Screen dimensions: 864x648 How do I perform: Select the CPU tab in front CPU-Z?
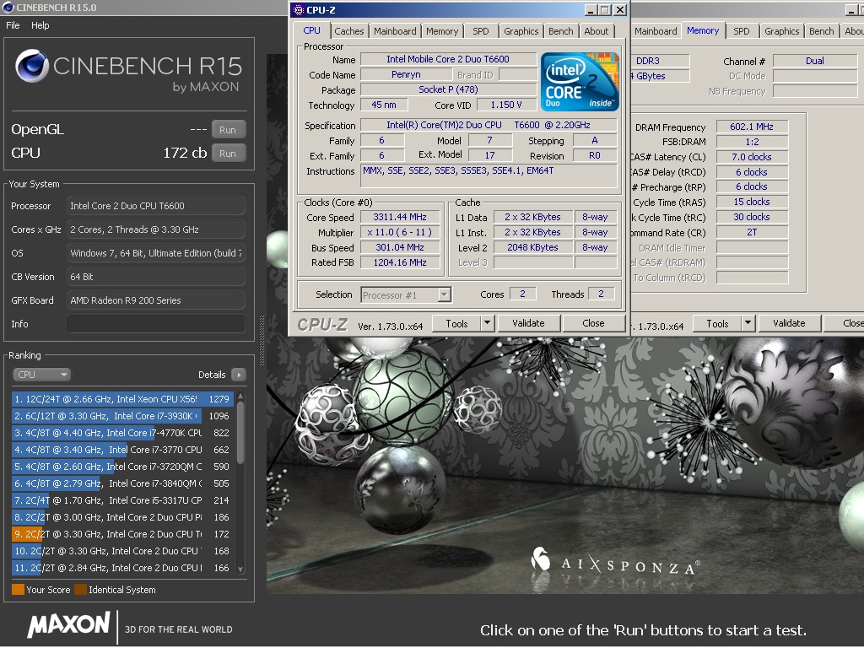311,31
